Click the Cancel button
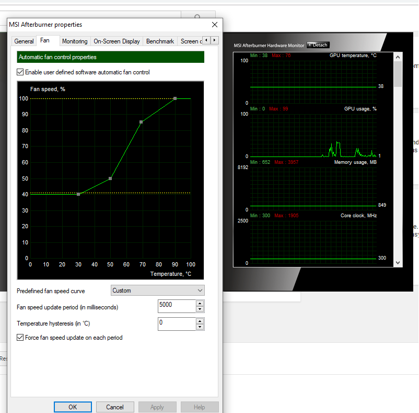 (x=115, y=407)
